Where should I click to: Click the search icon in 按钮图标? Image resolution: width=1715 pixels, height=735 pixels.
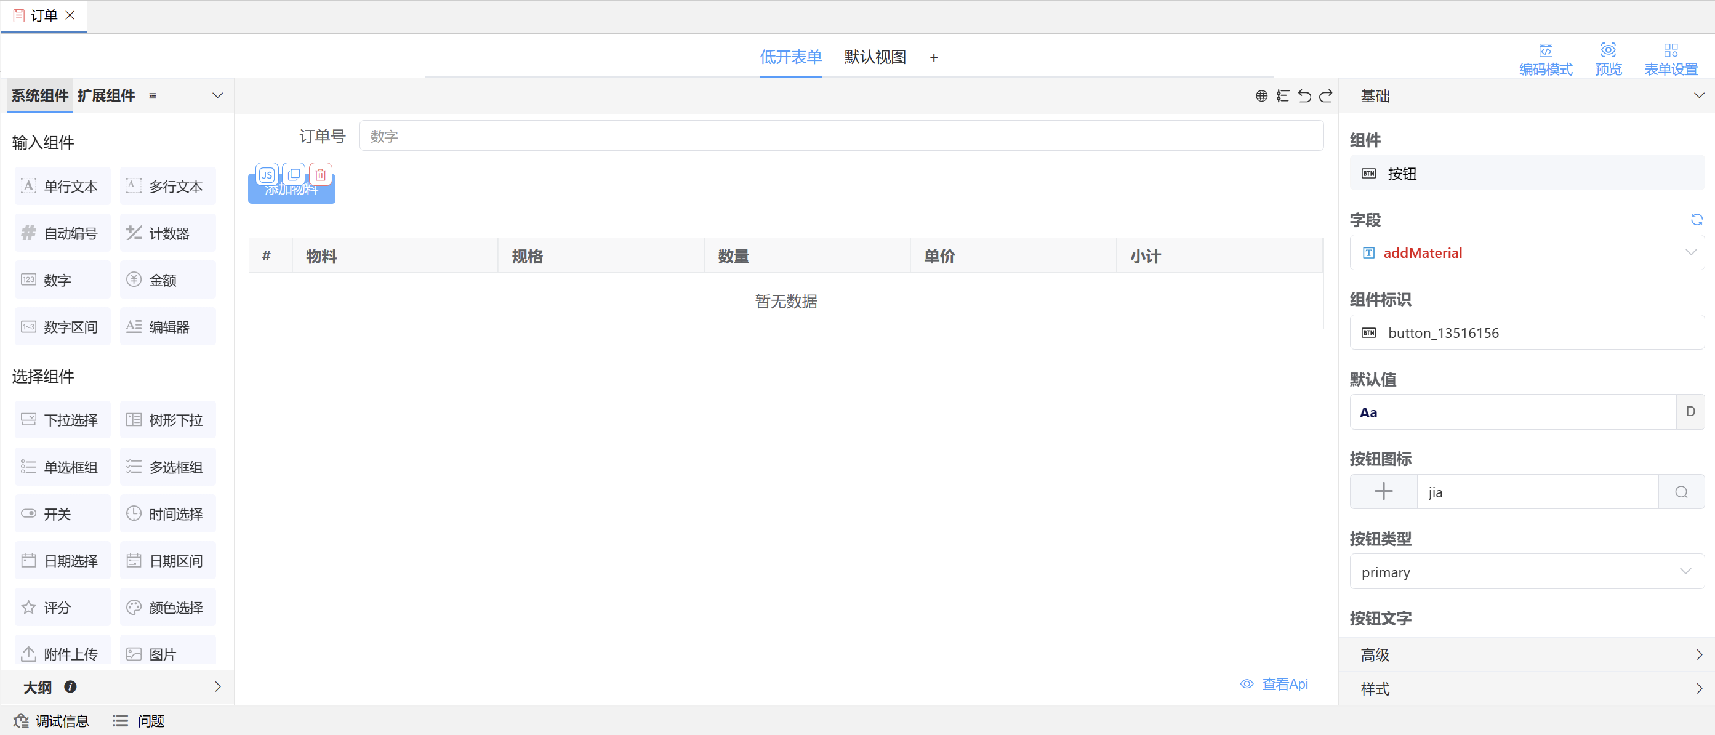point(1681,492)
